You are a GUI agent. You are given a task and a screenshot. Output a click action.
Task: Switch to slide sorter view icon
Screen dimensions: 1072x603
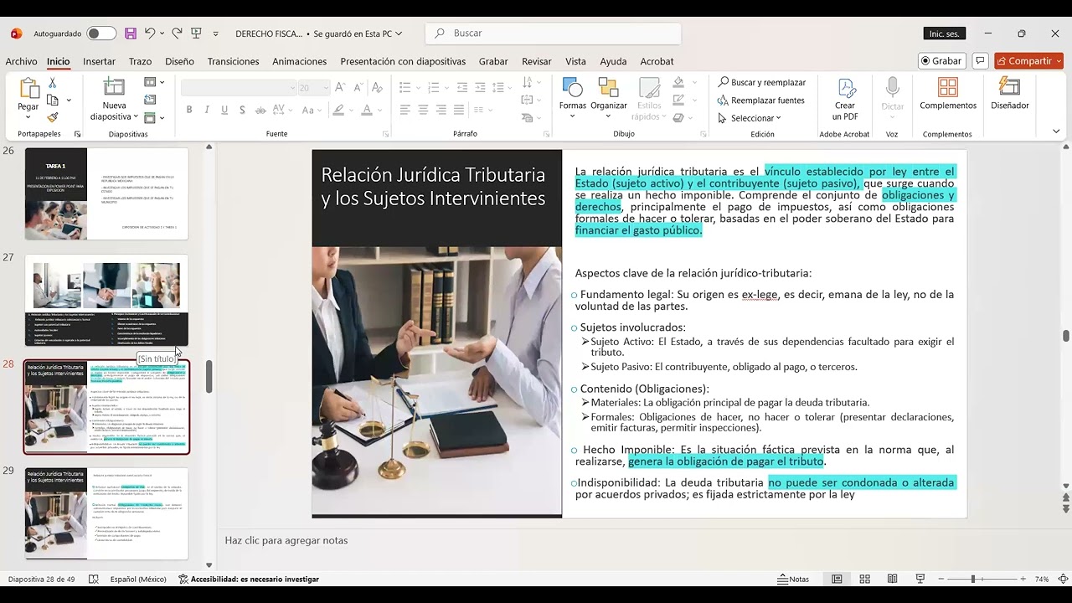click(x=865, y=579)
